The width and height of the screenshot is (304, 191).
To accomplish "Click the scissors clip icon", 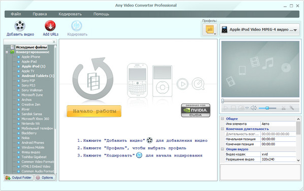I will point(284,108).
